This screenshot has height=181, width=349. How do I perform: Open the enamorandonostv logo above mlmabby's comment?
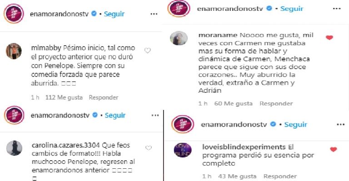(14, 14)
